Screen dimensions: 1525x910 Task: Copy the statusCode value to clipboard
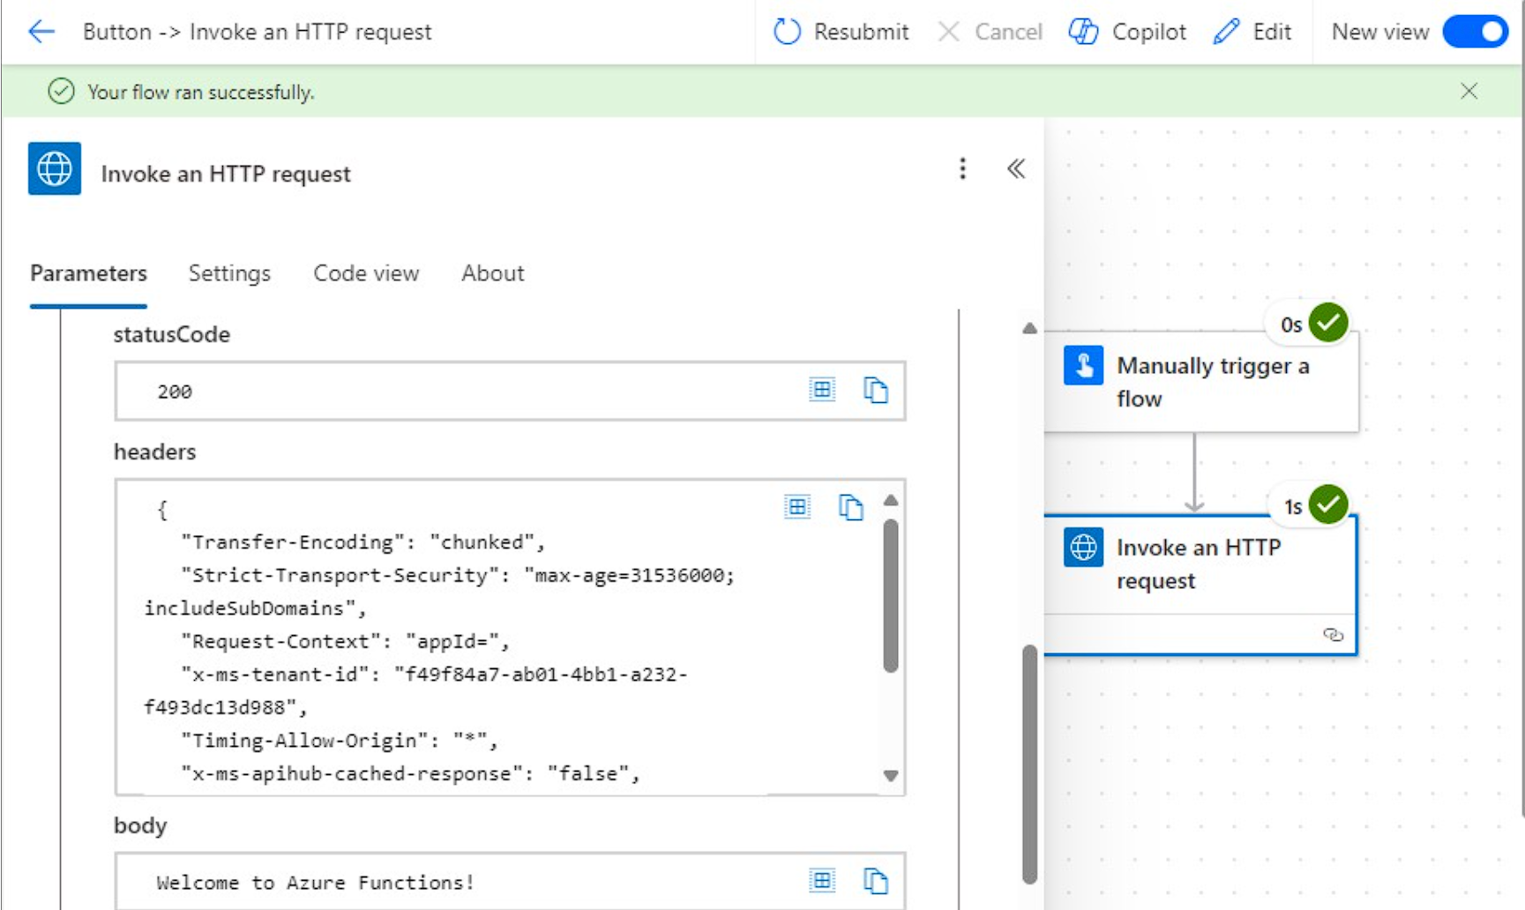coord(875,390)
